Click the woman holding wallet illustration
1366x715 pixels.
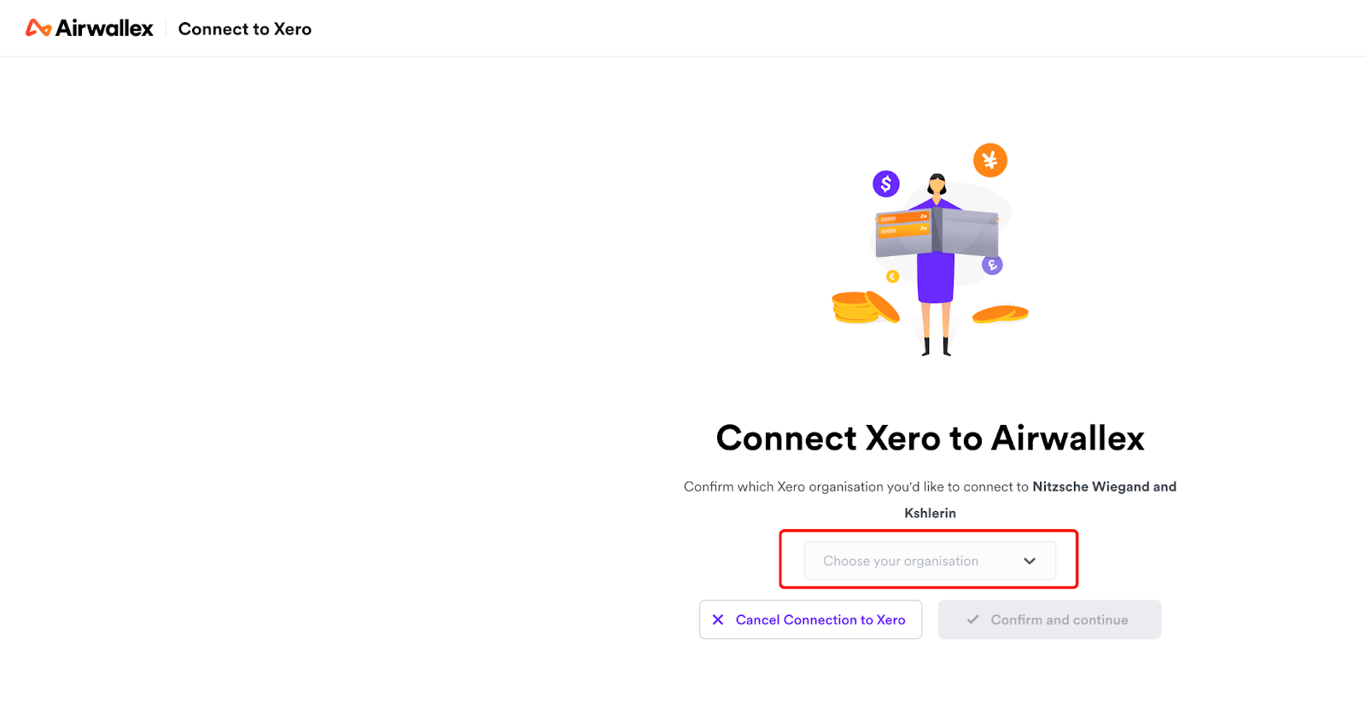937,264
